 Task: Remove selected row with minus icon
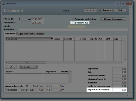[x=15, y=67]
